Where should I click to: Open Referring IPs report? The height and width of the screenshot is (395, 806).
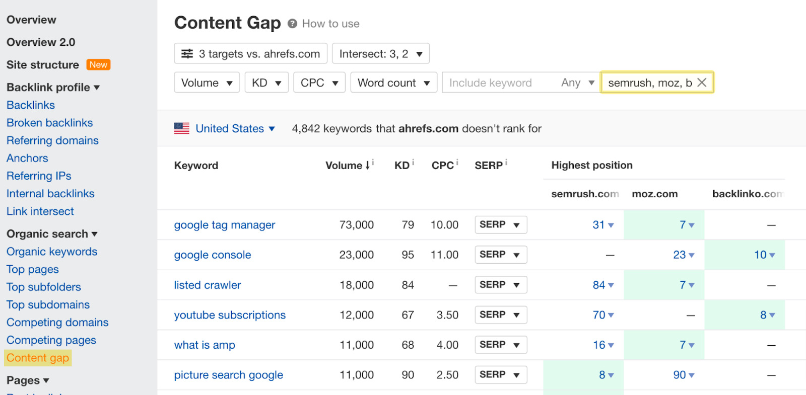pos(39,176)
